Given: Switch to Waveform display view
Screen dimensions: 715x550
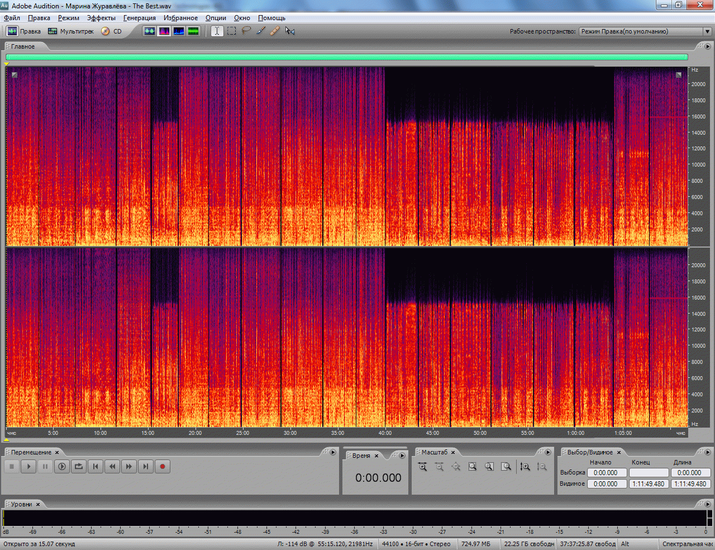Looking at the screenshot, I should click(x=150, y=31).
